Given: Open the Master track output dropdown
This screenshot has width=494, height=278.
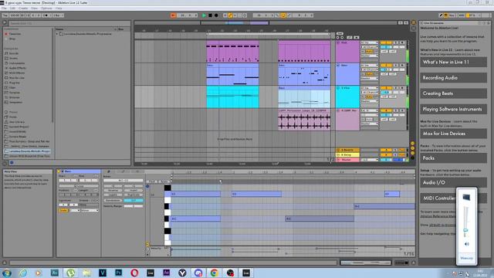Looking at the screenshot, I should (x=369, y=160).
